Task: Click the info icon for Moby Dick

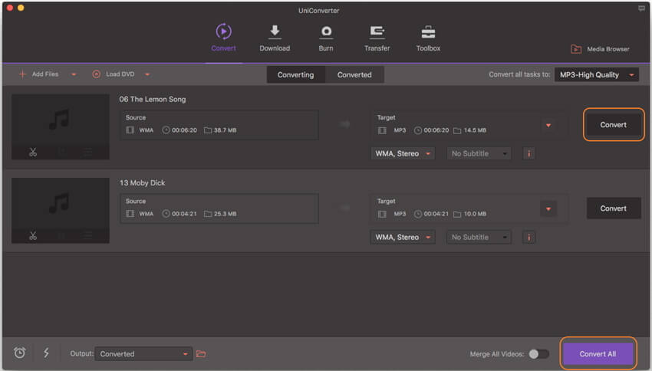Action: click(x=529, y=237)
